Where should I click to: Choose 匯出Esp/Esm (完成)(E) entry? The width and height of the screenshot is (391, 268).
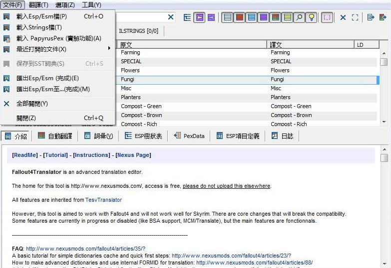(x=58, y=78)
